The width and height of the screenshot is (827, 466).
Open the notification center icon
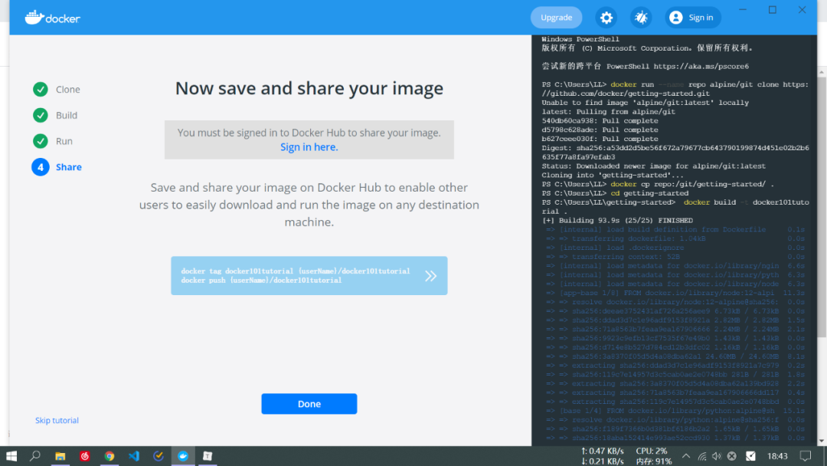(x=805, y=456)
